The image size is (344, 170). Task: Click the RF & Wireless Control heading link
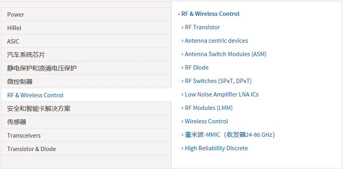click(x=210, y=14)
